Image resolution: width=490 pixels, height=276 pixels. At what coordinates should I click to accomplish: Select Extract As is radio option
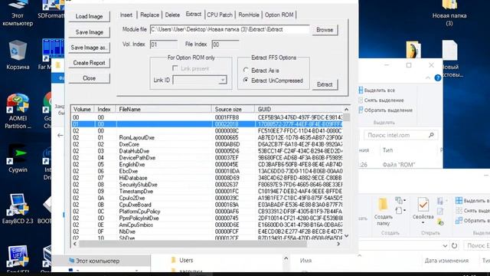click(261, 71)
